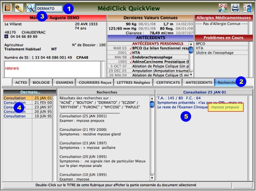Click the red ratarara note text
The width and height of the screenshot is (256, 191).
[x=12, y=68]
